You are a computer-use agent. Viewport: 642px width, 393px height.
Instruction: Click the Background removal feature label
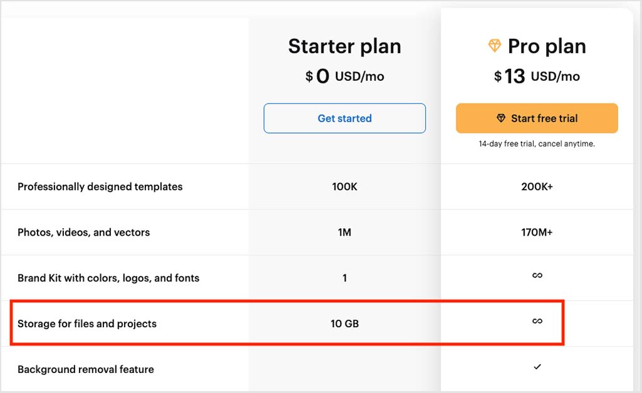pyautogui.click(x=86, y=369)
